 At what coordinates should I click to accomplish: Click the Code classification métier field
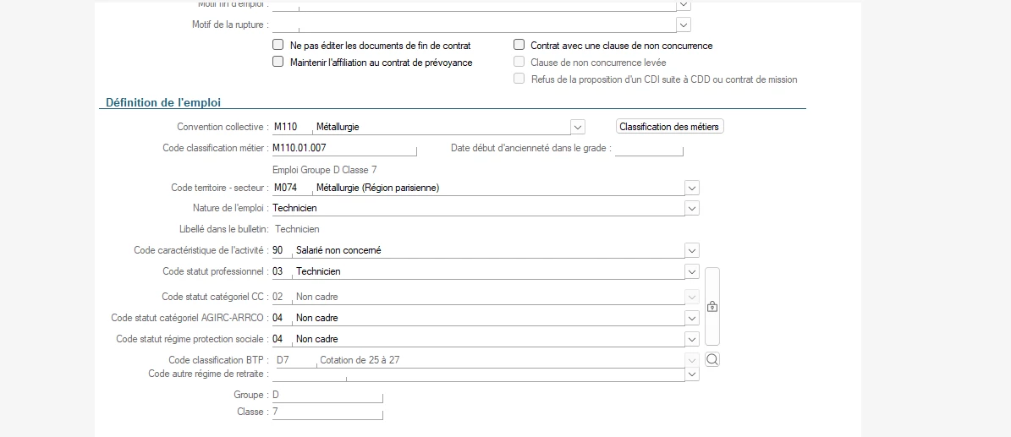343,149
